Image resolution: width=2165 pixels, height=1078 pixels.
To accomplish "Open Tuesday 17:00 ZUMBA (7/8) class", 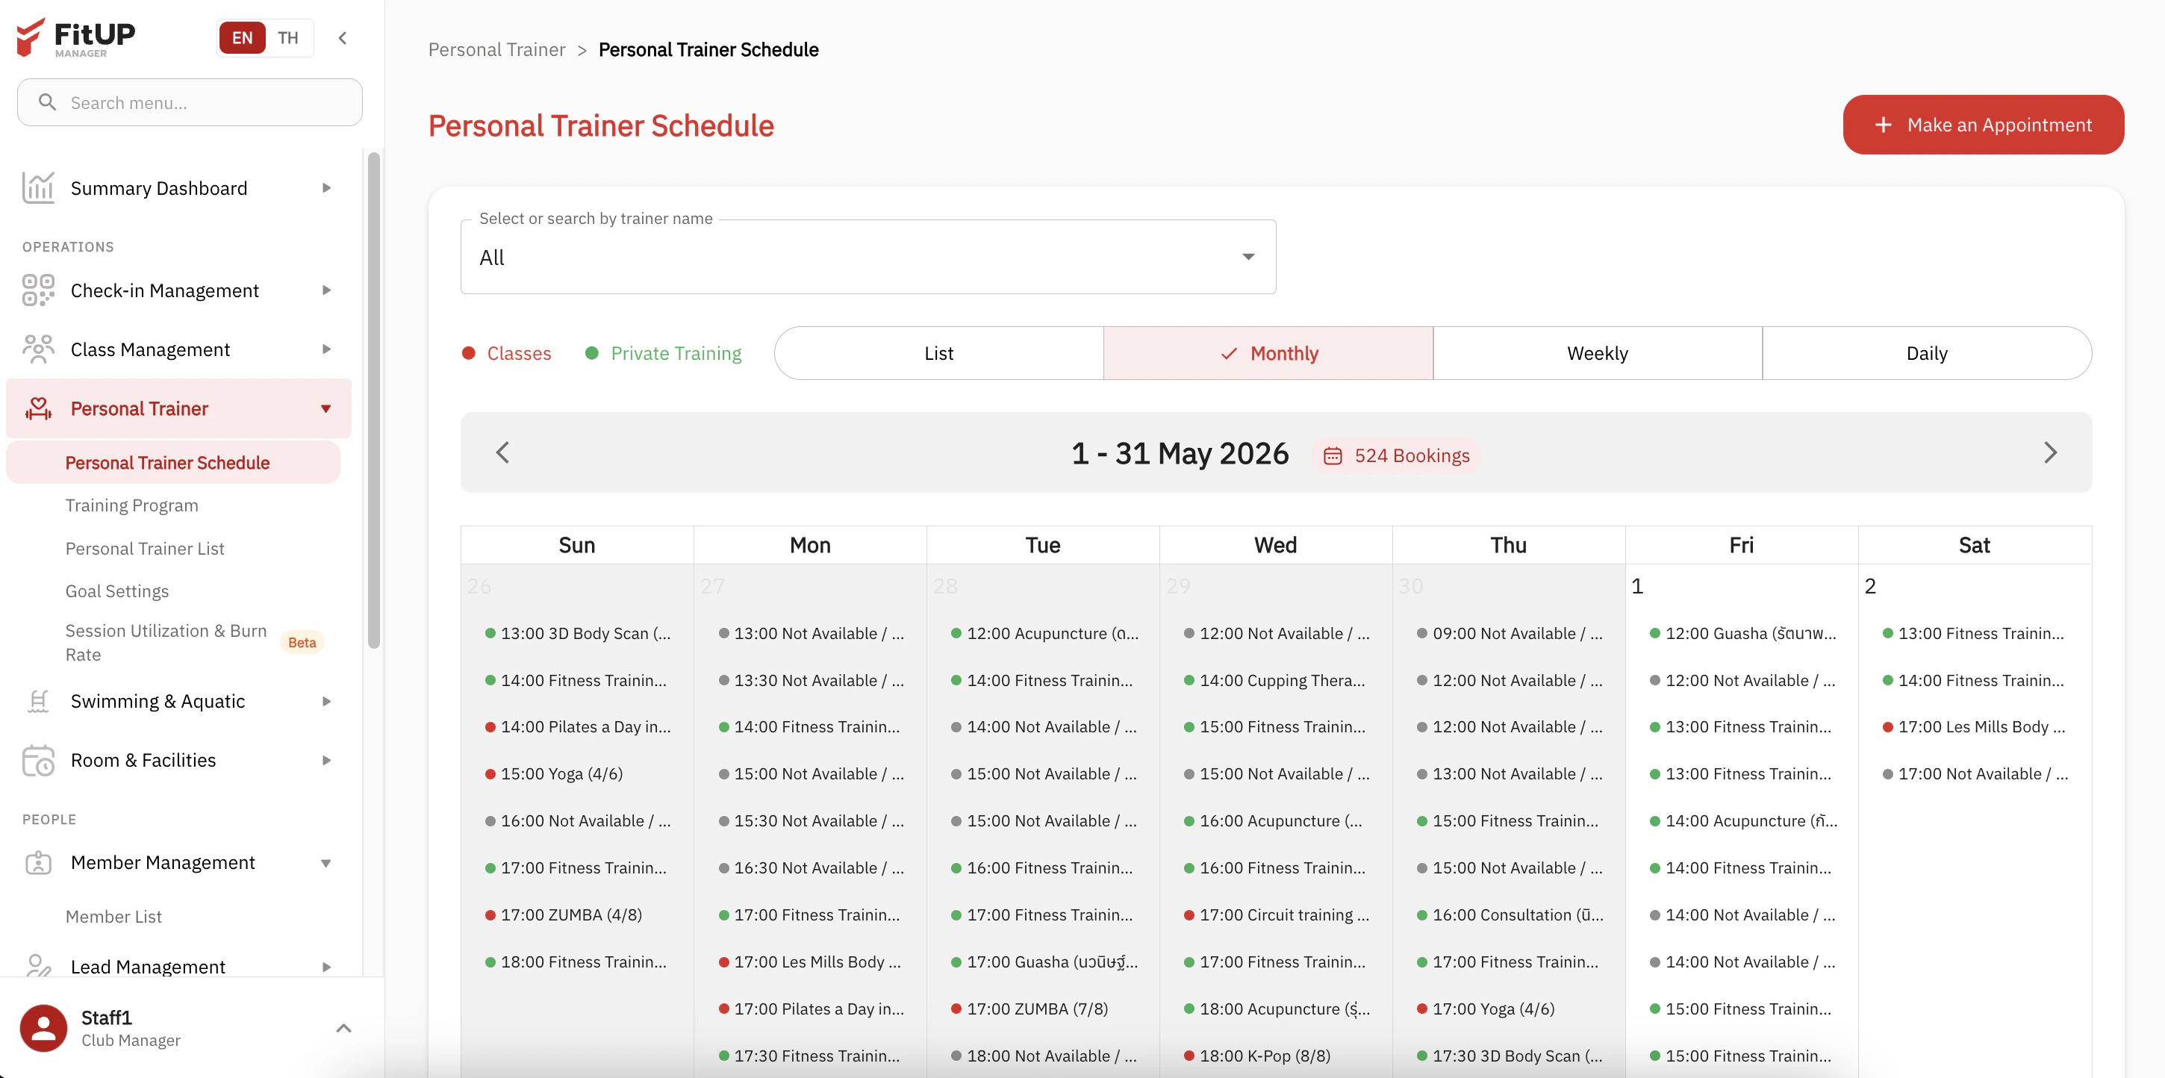I will click(1029, 1009).
